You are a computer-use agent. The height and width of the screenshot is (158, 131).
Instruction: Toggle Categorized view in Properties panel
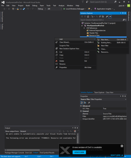coord(82,103)
